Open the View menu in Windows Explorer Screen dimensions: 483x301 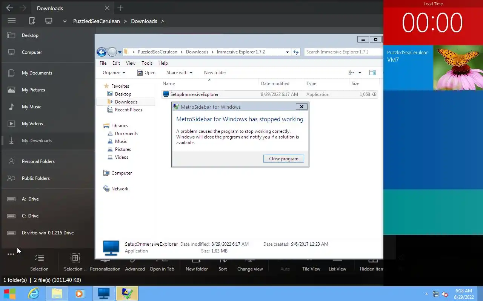click(x=131, y=63)
